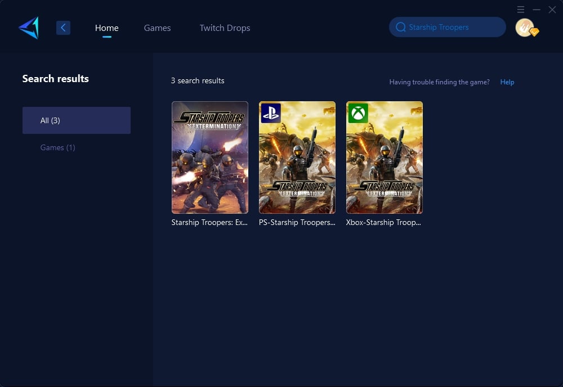The image size is (563, 387).
Task: Focus the Starship Troopers search field
Action: pyautogui.click(x=450, y=27)
